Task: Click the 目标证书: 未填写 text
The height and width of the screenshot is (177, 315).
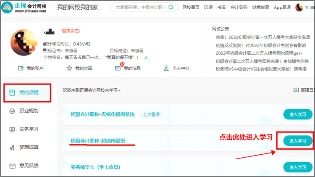Action: coord(60,51)
